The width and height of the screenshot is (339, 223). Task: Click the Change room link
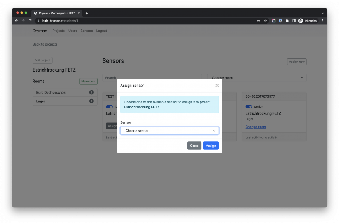tap(255, 127)
